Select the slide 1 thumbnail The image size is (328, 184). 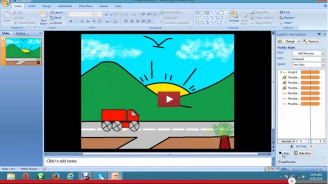point(23,51)
